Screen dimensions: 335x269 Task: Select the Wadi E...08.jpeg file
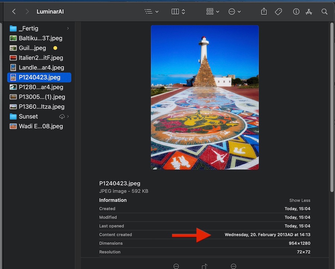(41, 126)
